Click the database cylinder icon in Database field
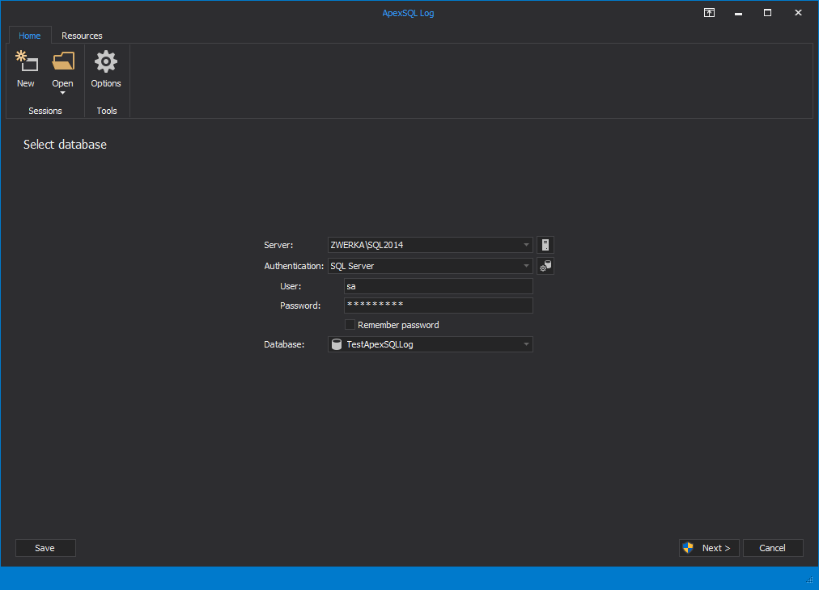Image resolution: width=819 pixels, height=590 pixels. click(x=337, y=343)
